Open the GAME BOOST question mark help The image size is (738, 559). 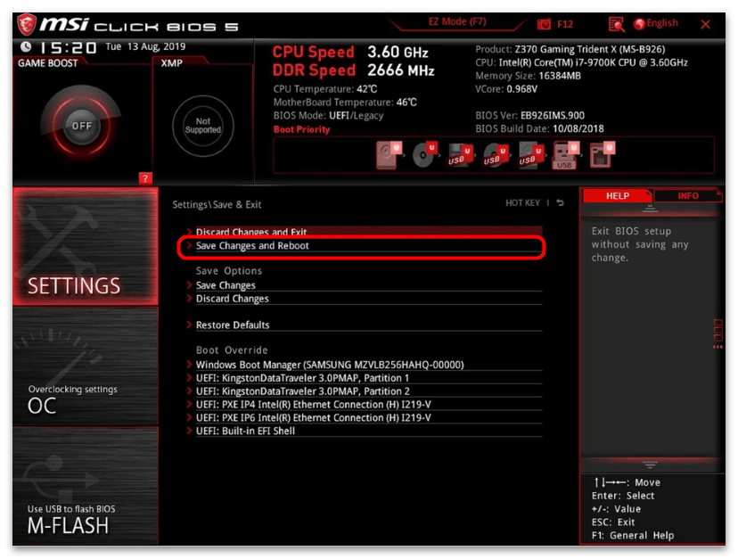pos(145,178)
